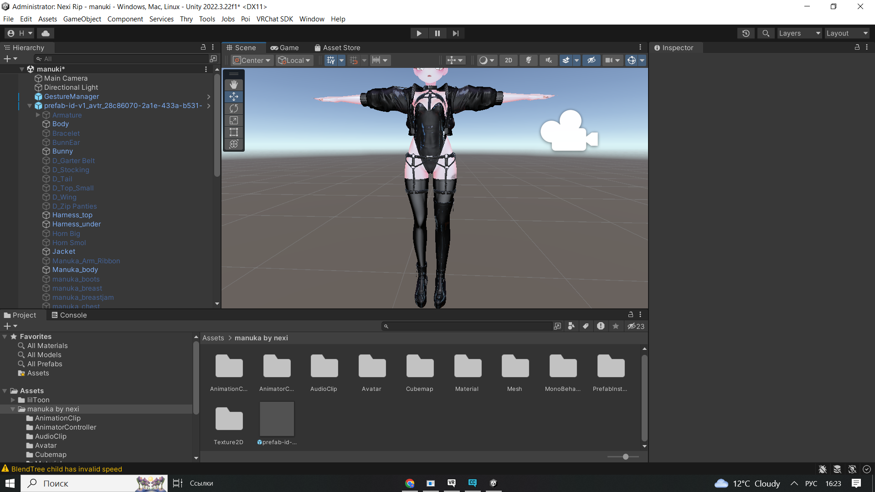Open Windows notification center
This screenshot has width=875, height=492.
[x=856, y=483]
